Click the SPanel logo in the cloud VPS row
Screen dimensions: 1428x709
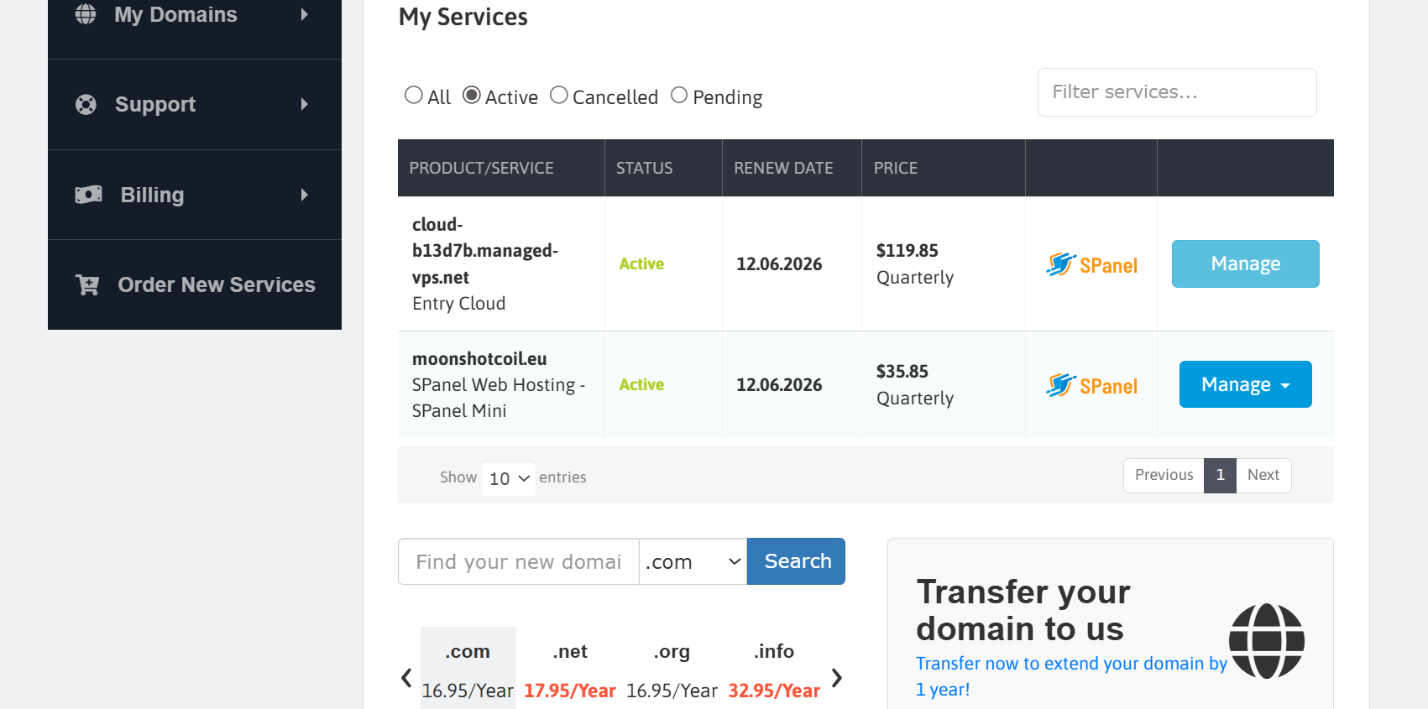coord(1091,264)
